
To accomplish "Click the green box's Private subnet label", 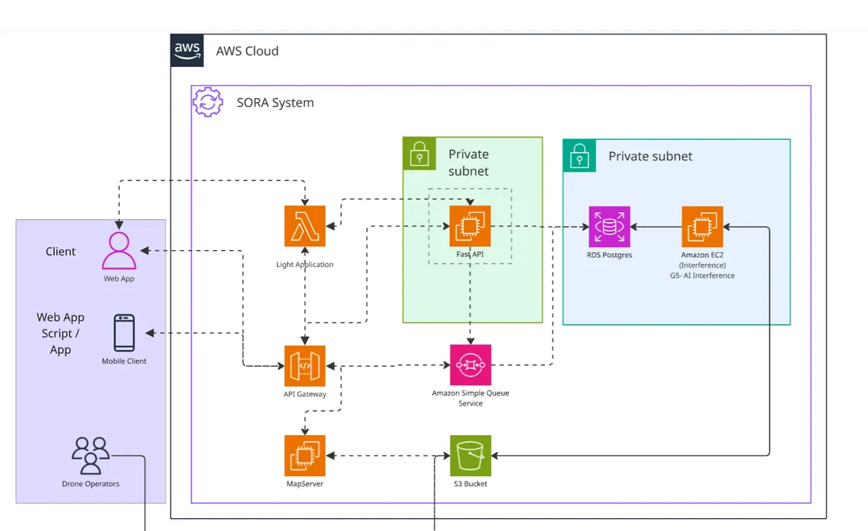I will coord(468,163).
